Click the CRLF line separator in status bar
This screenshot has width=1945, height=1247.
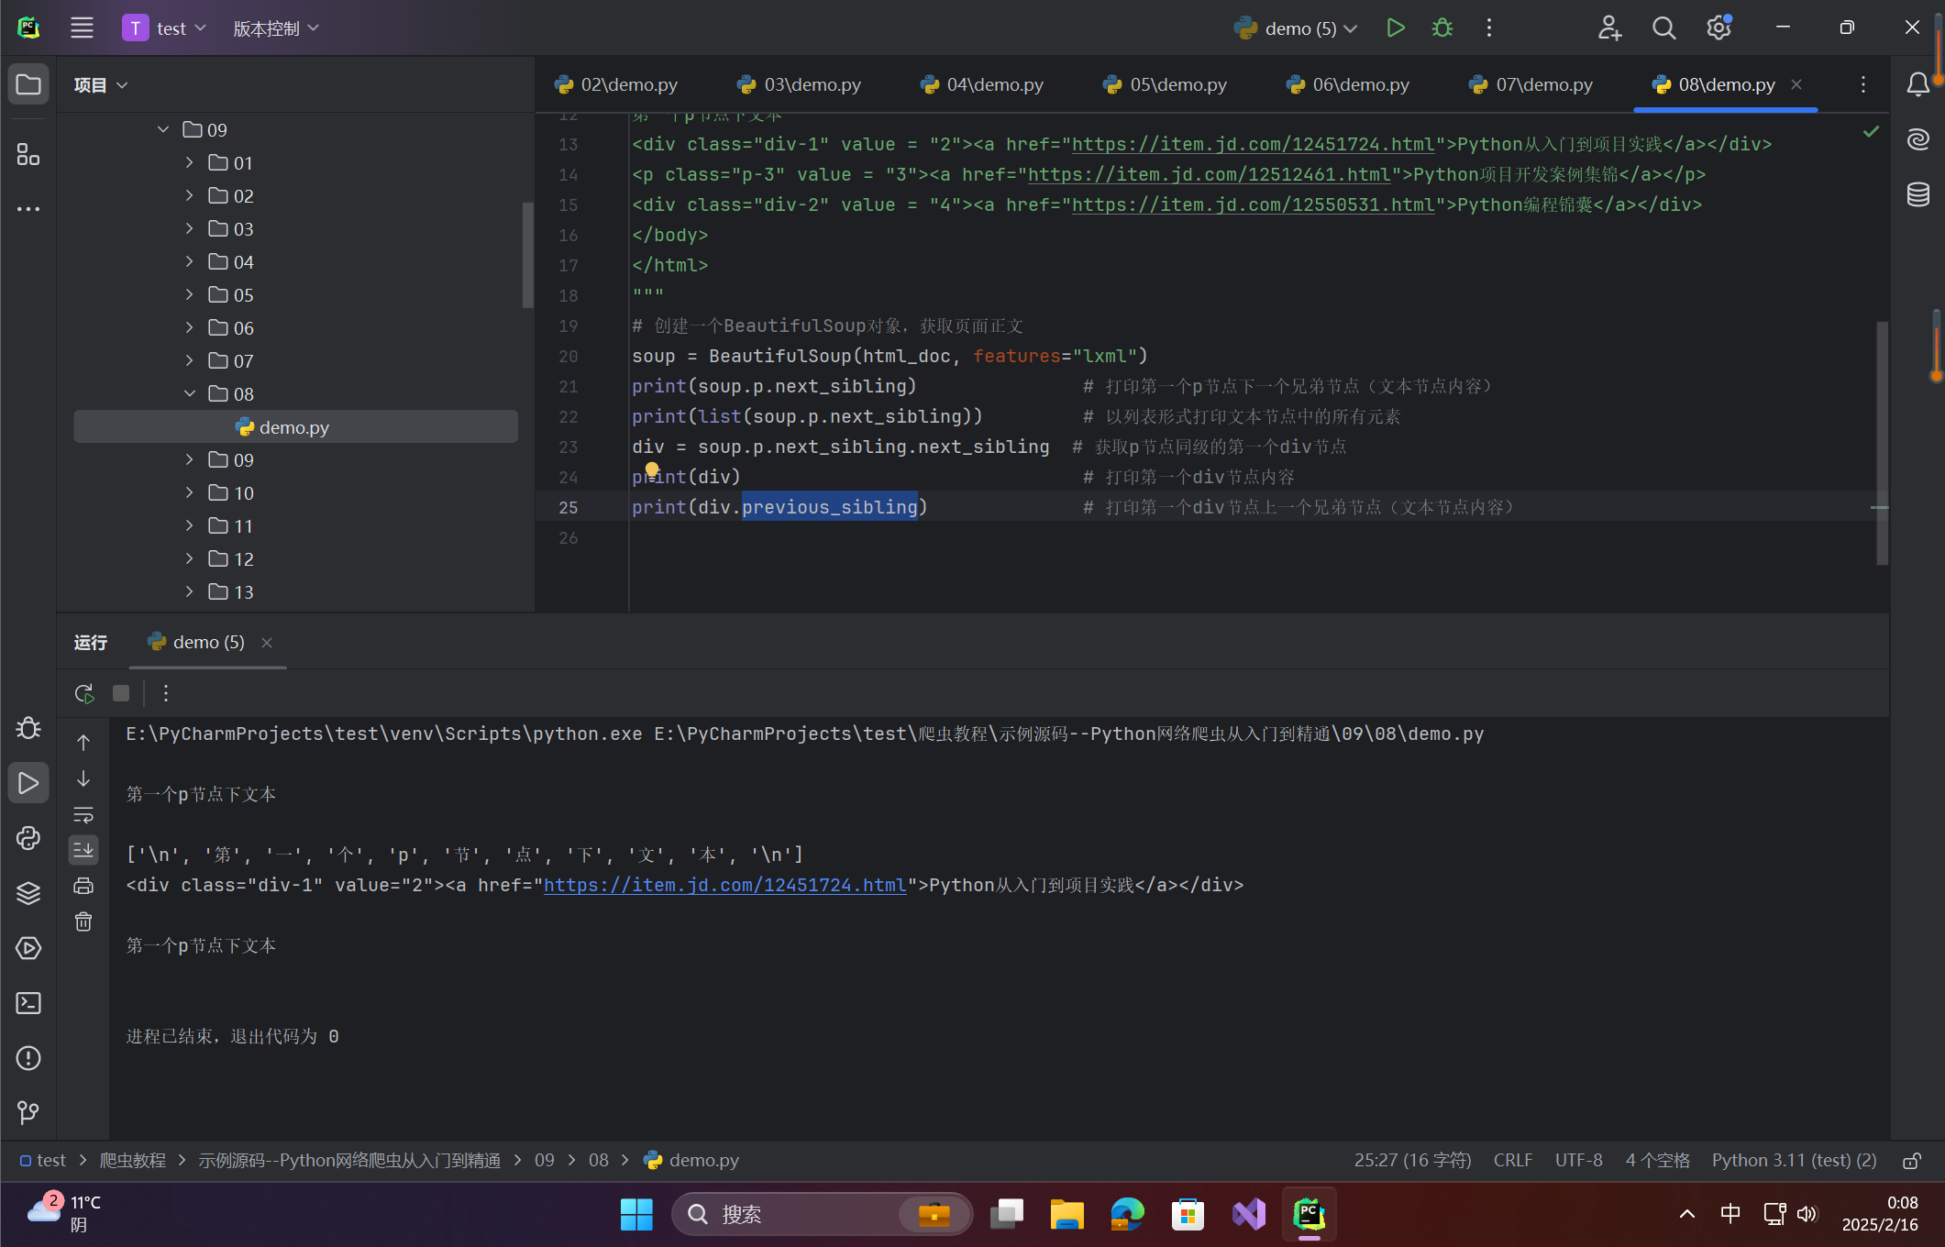coord(1512,1160)
